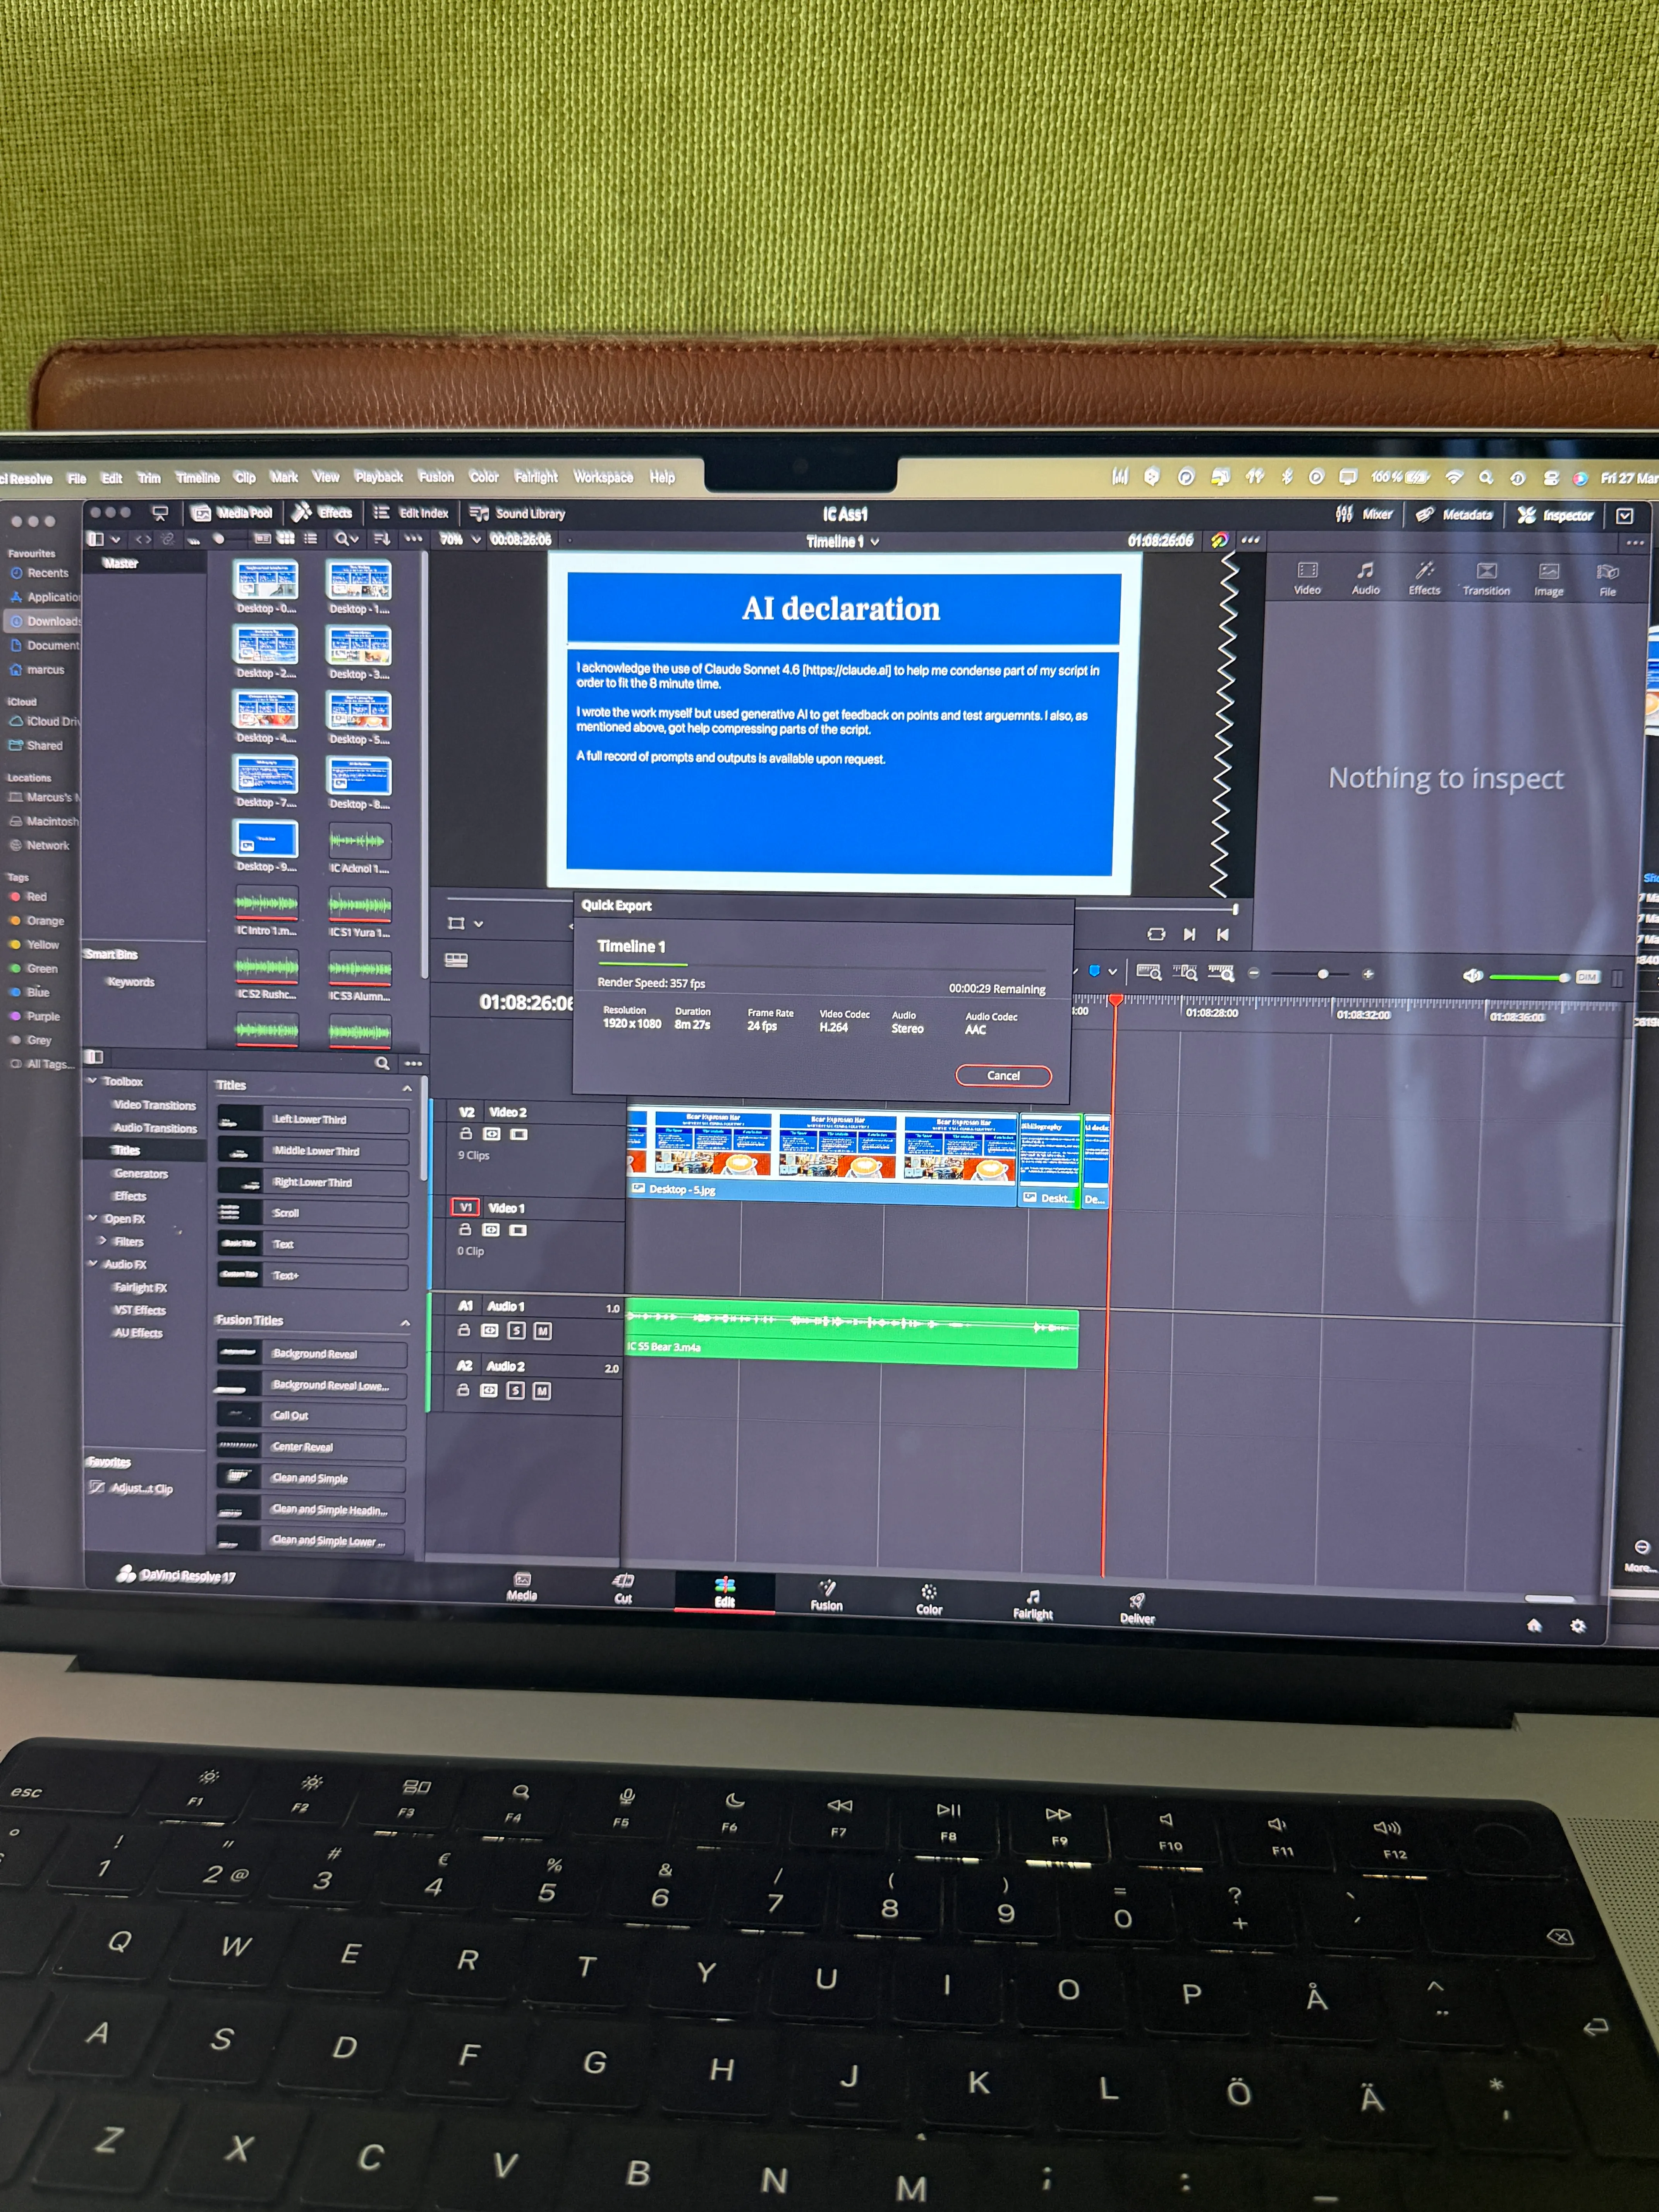Jump to the first frame in viewer

[1222, 934]
